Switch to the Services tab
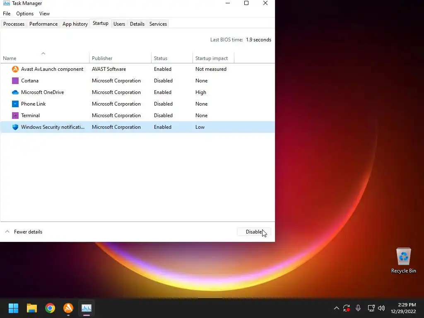 pyautogui.click(x=158, y=24)
